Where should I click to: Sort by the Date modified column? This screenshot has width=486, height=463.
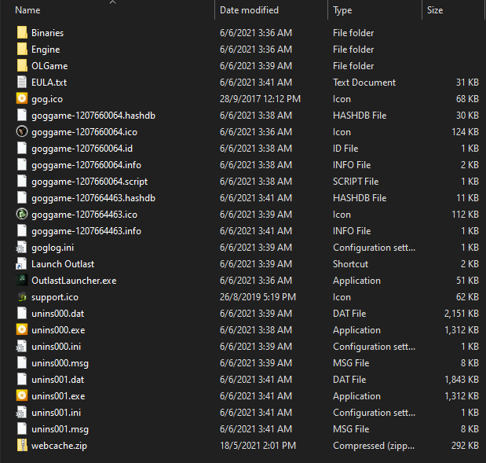coord(250,10)
